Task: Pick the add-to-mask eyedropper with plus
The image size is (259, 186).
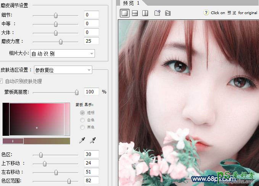Action: [93, 141]
